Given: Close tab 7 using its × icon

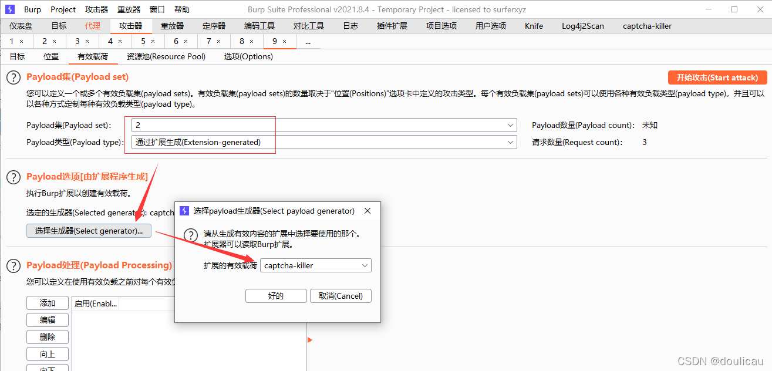Looking at the screenshot, I should pos(219,42).
